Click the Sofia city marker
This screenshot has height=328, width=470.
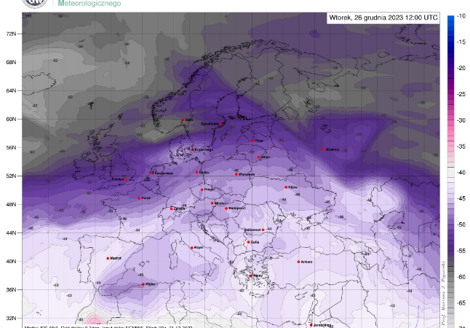249,242
